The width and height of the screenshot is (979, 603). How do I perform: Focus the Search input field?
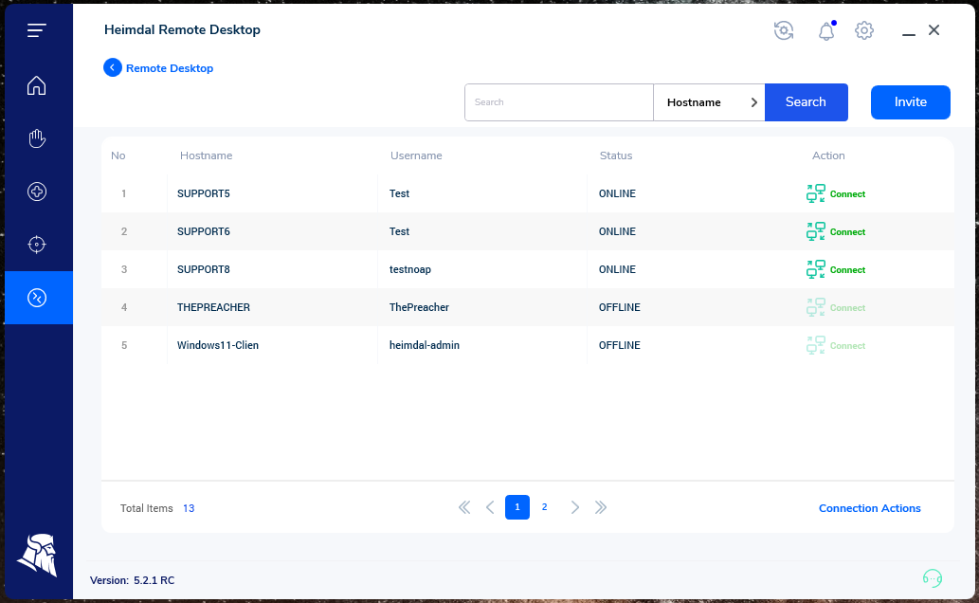[x=559, y=102]
